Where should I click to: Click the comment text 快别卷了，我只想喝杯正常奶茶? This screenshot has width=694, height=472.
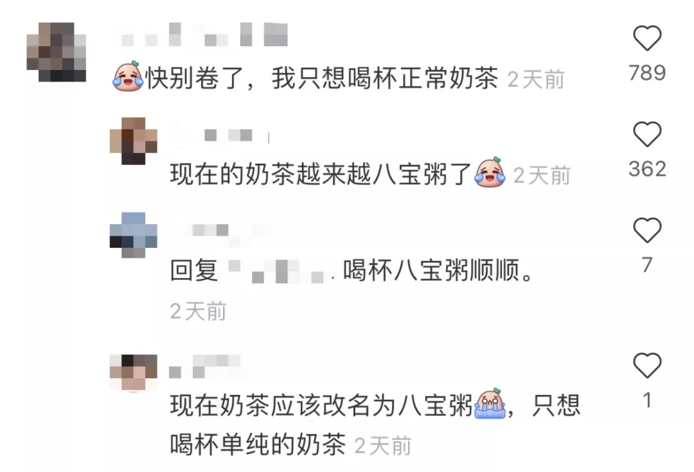click(322, 79)
